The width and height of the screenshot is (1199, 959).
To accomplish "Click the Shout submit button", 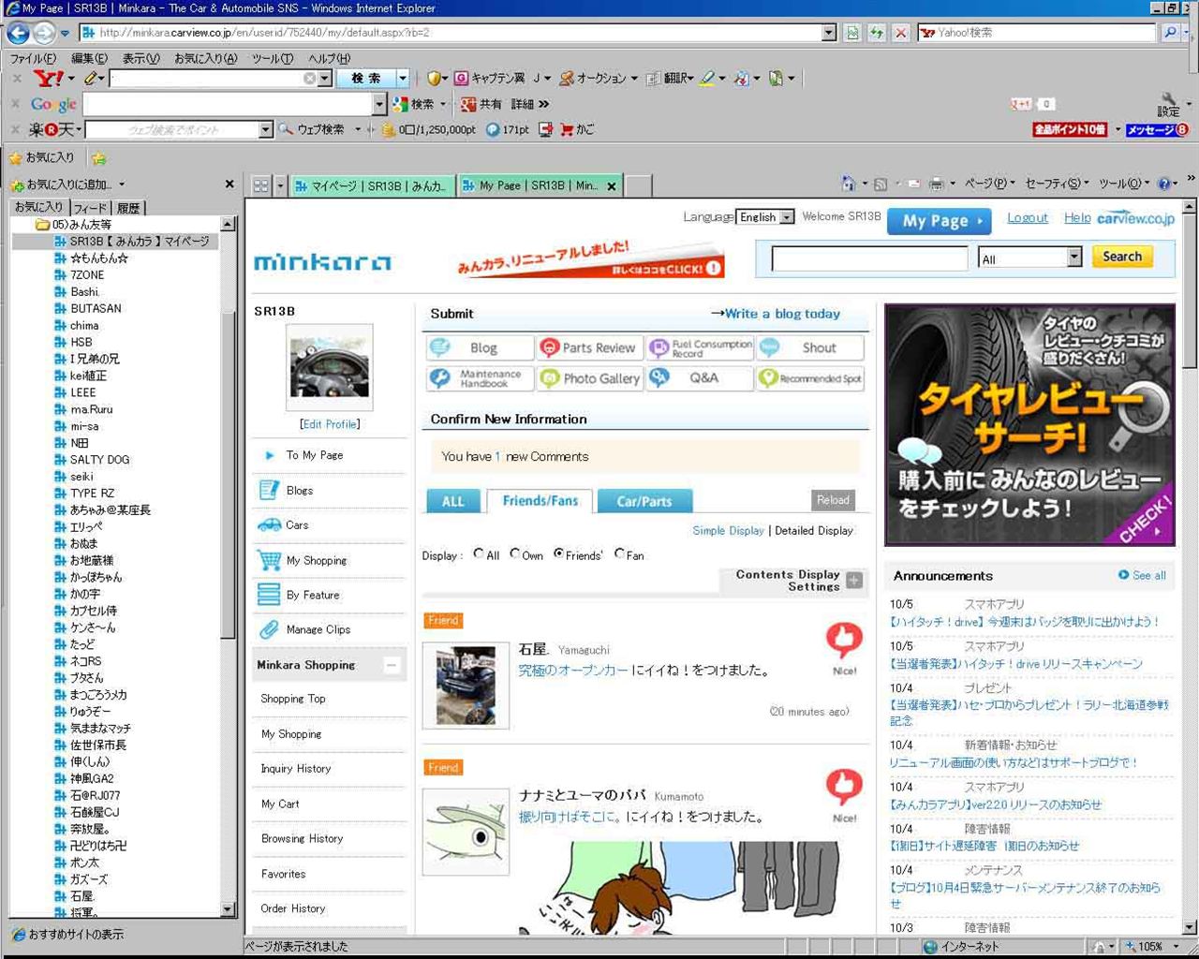I will 810,347.
